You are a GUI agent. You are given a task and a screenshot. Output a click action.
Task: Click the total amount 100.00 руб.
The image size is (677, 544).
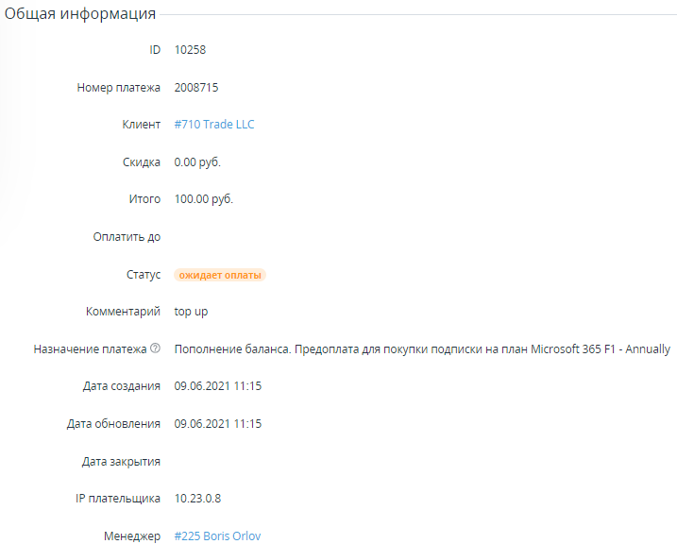[x=203, y=199]
